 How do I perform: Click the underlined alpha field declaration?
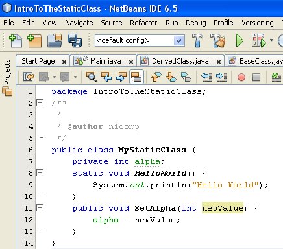pos(147,161)
